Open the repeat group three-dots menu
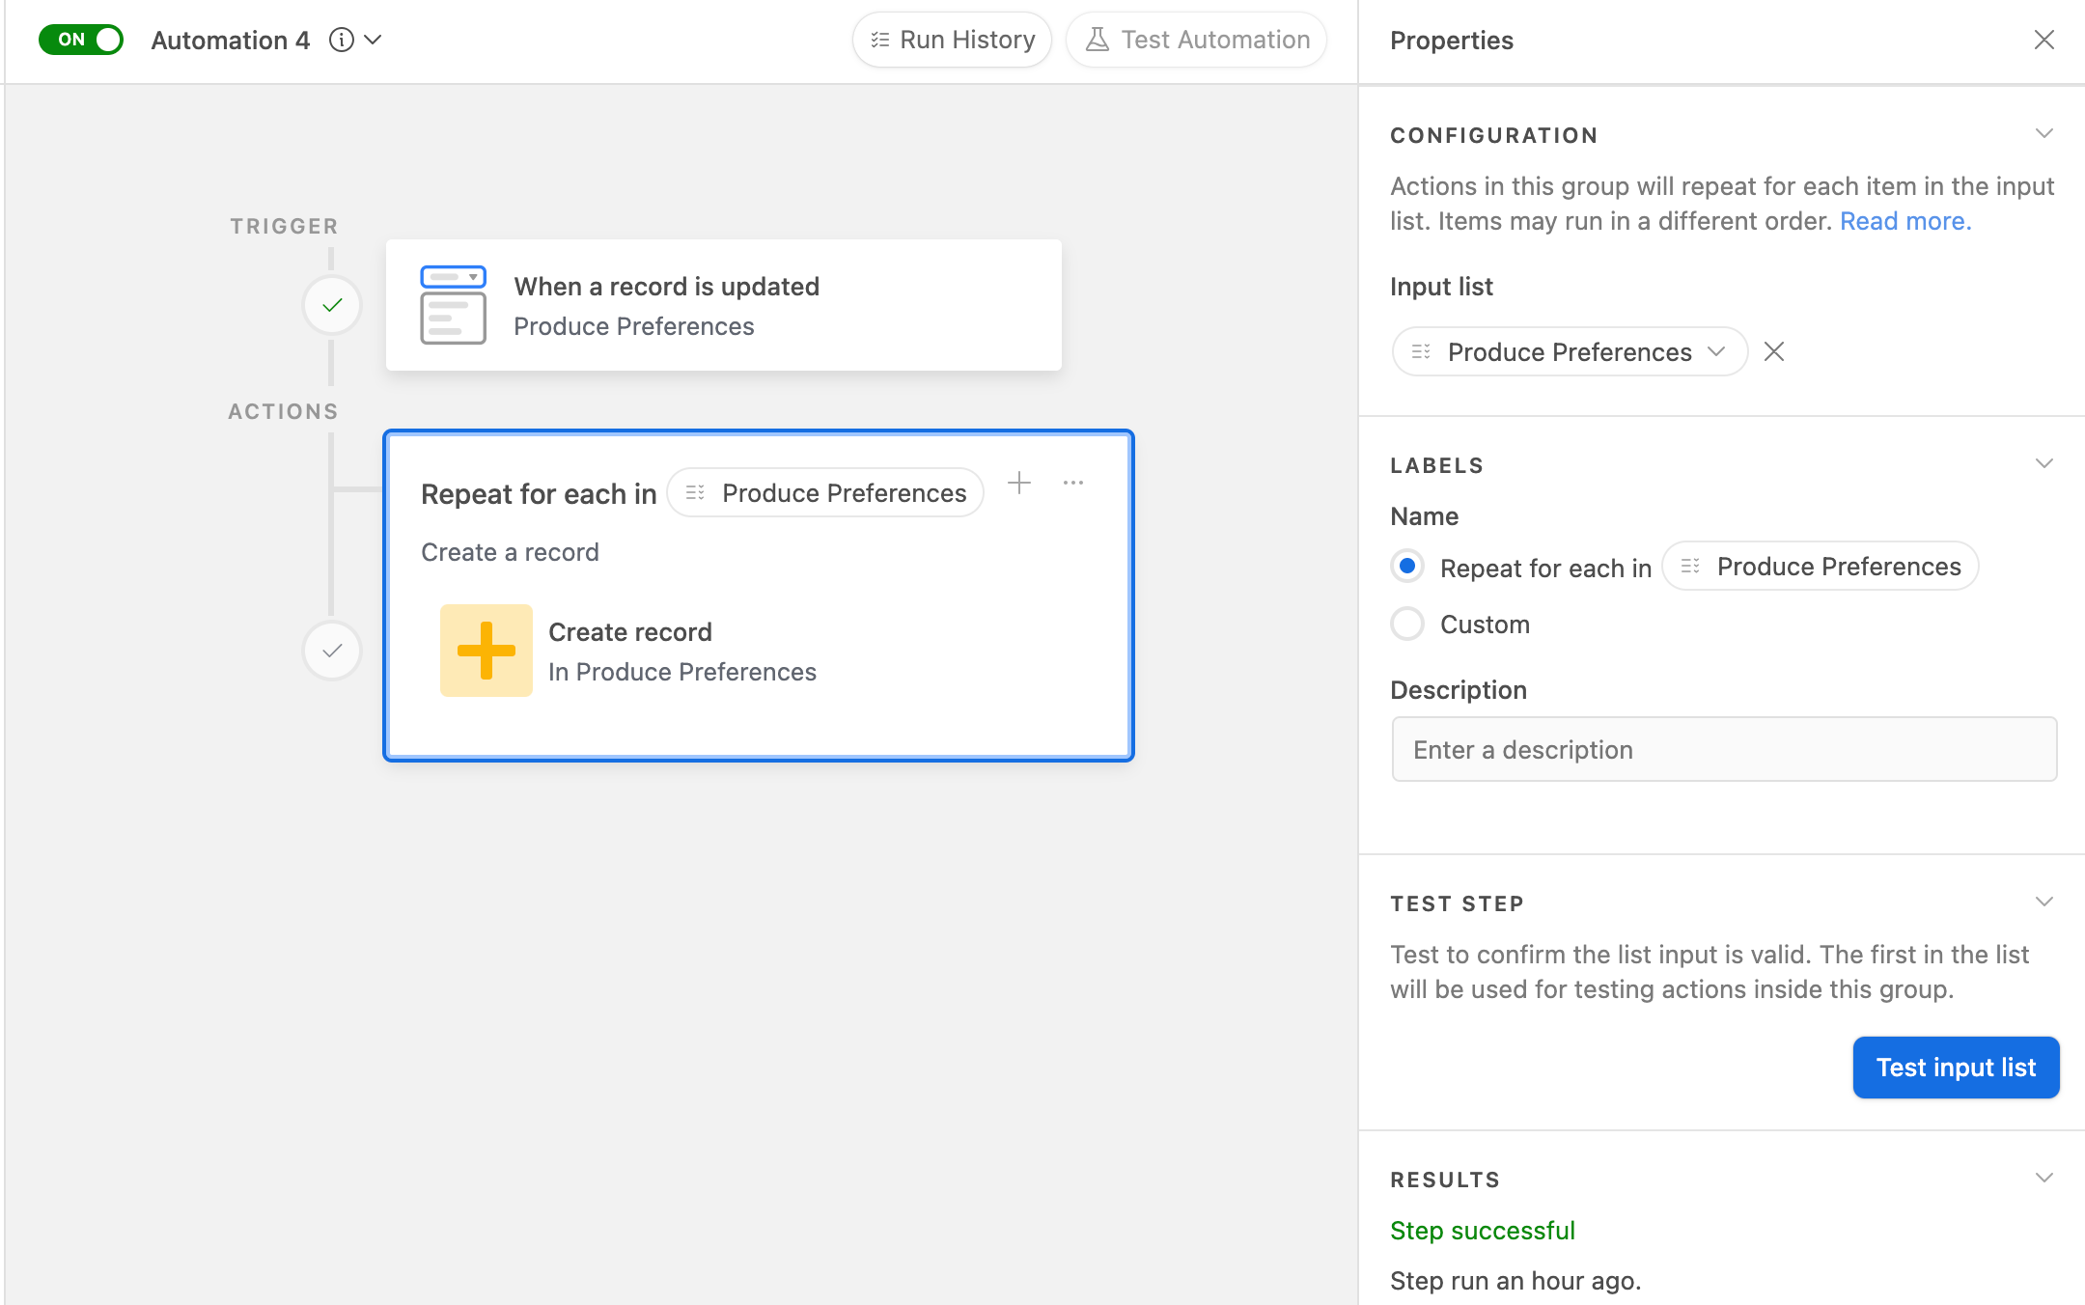Screen dimensions: 2085x1305 1073,483
